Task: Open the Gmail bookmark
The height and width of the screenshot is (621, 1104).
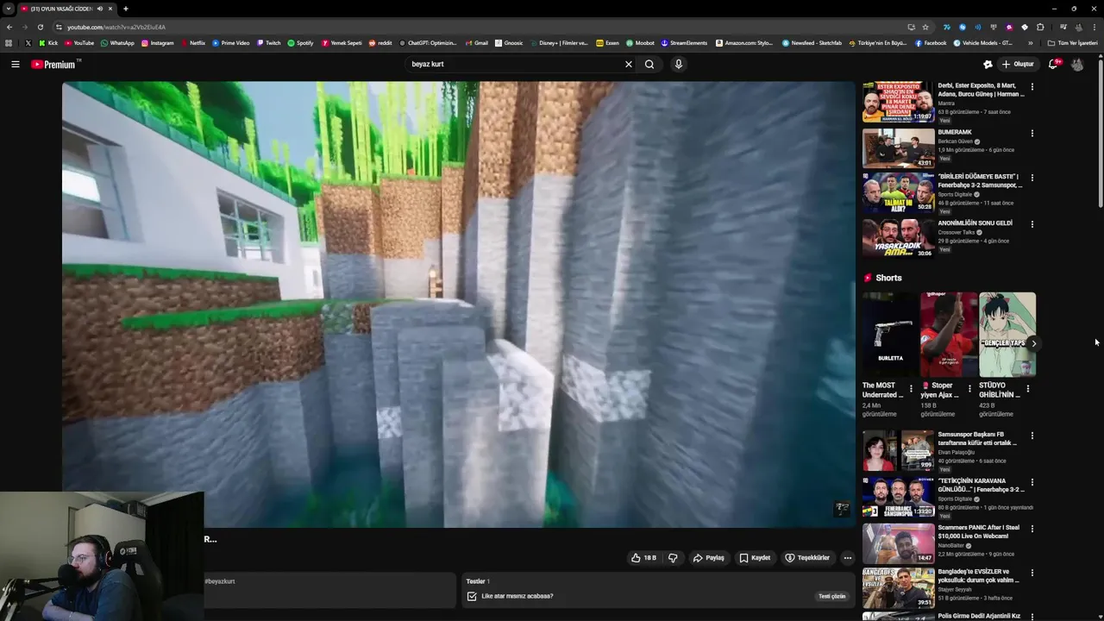Action: [476, 42]
